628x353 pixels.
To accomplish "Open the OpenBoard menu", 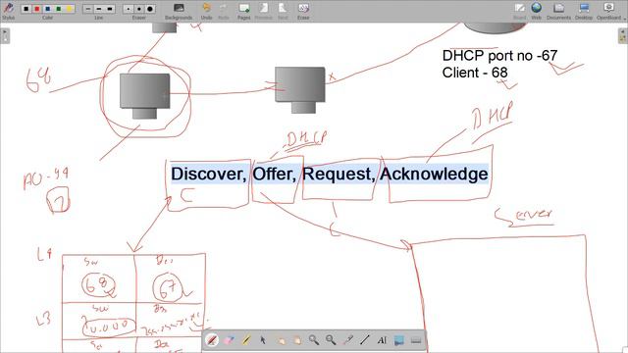I will point(609,11).
